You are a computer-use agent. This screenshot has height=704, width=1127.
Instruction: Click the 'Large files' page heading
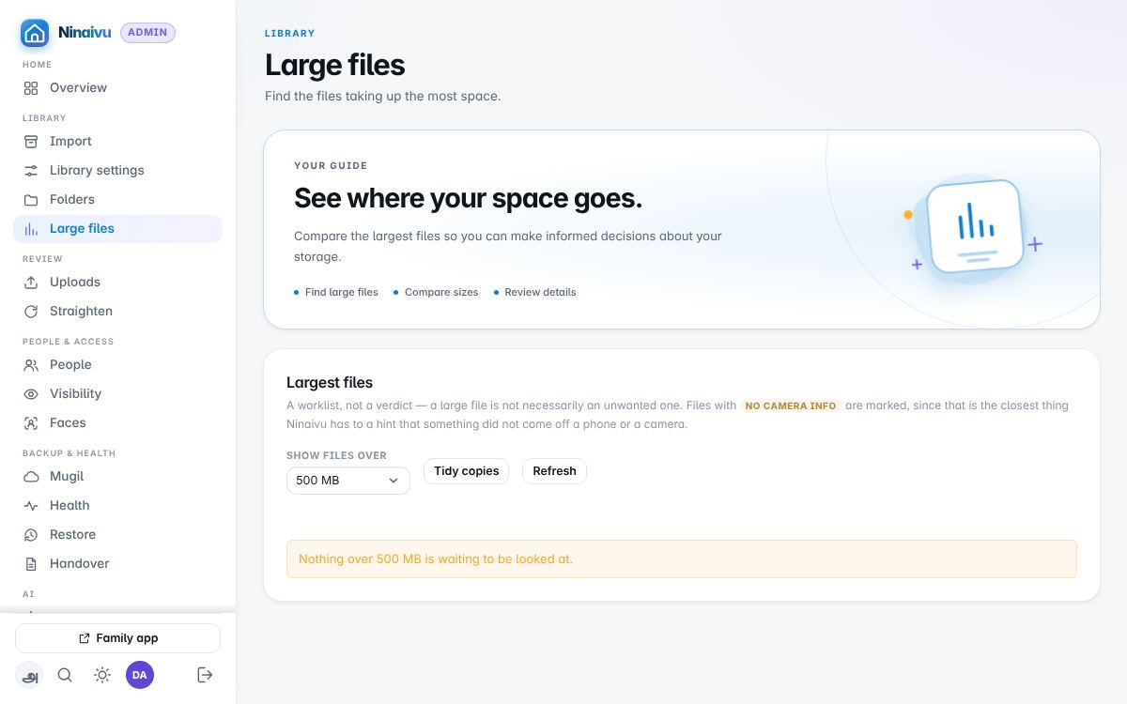[x=335, y=66]
